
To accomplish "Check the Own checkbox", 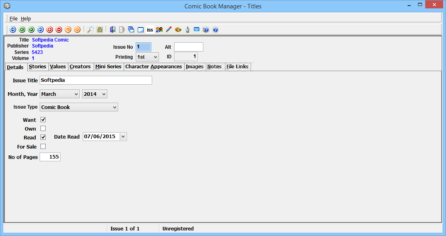I will (x=43, y=129).
